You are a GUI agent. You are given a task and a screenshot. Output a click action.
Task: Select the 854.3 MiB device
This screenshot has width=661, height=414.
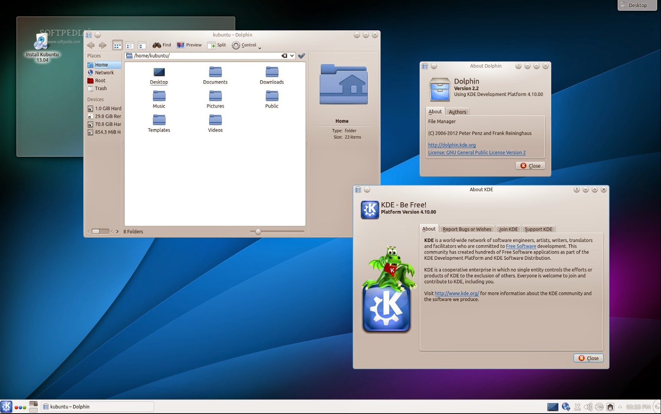(104, 132)
